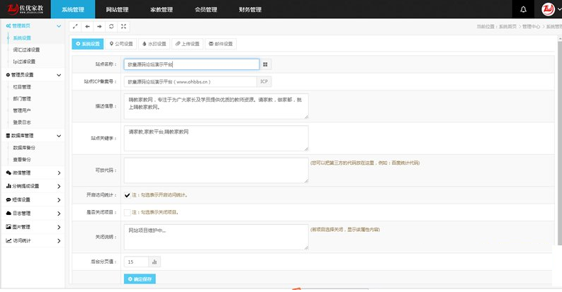Click the ICP addon next to 备案号 field
The image size is (562, 292).
tap(264, 81)
